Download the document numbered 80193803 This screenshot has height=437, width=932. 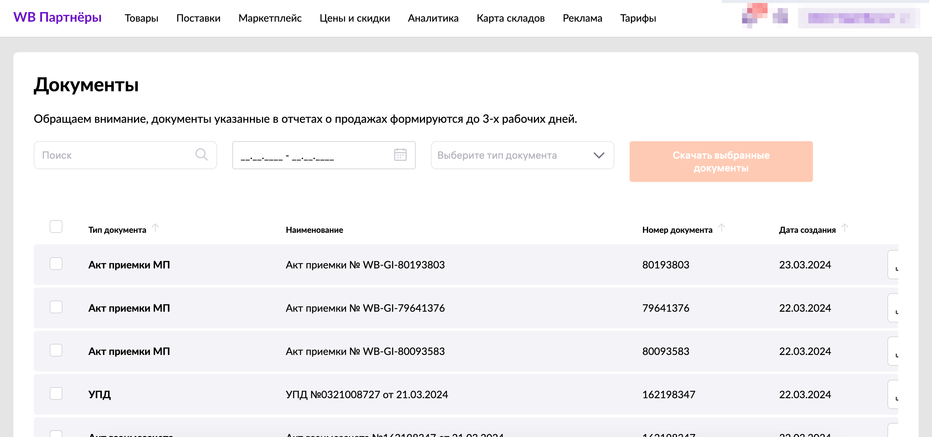click(894, 265)
